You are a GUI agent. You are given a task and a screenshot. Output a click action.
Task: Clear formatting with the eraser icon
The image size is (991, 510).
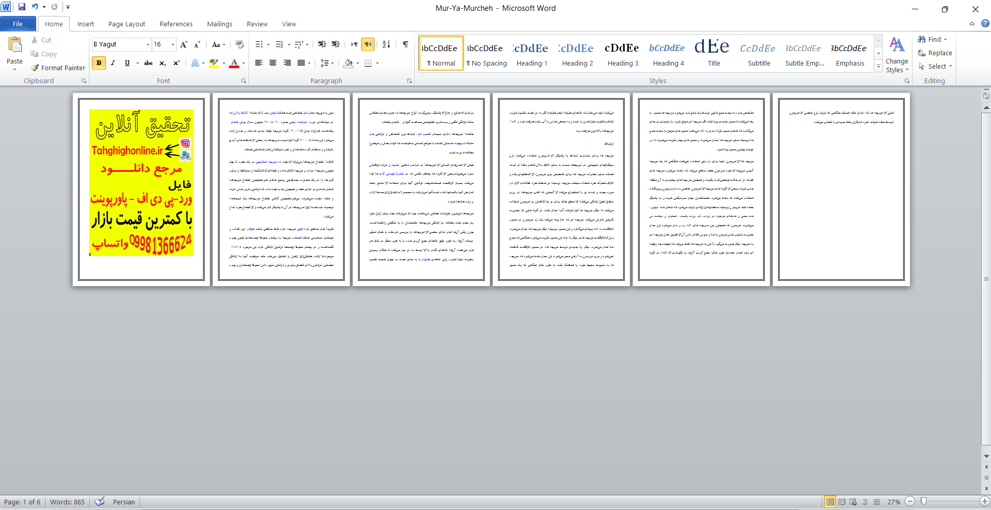(239, 44)
